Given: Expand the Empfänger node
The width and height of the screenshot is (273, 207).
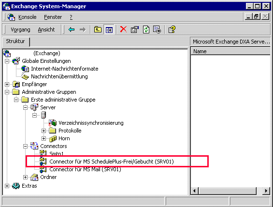Looking at the screenshot, I should coord(7,84).
